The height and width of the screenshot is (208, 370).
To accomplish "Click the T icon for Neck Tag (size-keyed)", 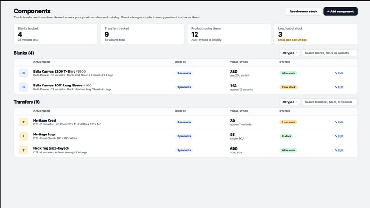I will 24,150.
